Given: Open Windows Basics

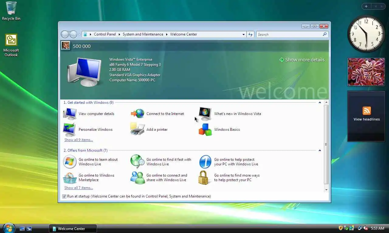Looking at the screenshot, I should click(219, 130).
